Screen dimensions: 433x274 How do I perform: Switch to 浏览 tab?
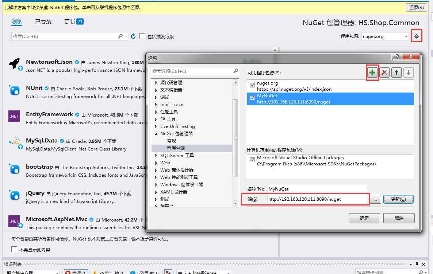coord(16,22)
